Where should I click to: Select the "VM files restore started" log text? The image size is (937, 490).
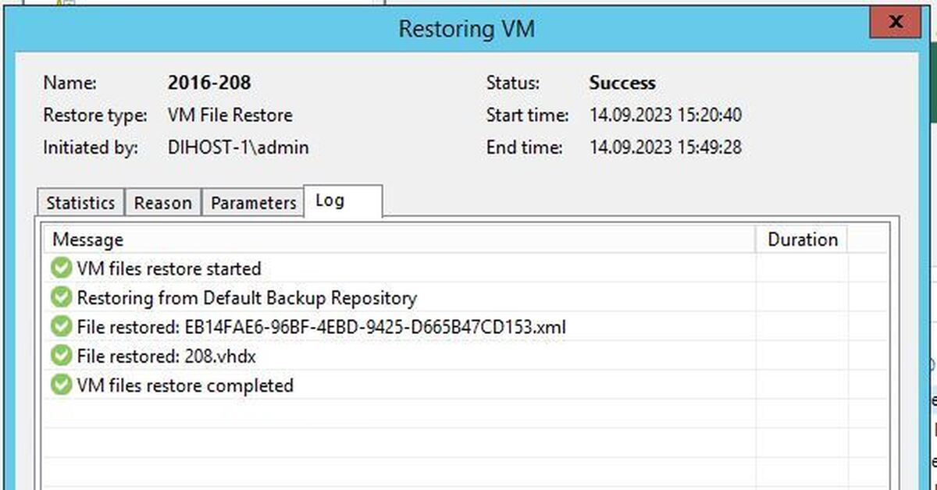click(169, 268)
